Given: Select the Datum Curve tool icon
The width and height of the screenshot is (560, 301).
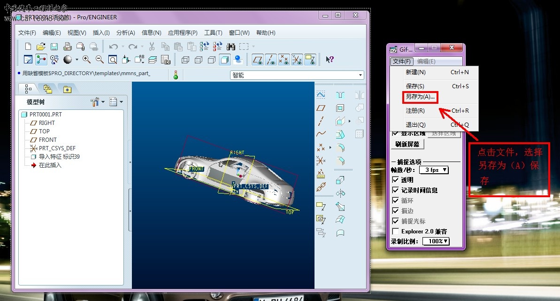Looking at the screenshot, I should 321,134.
